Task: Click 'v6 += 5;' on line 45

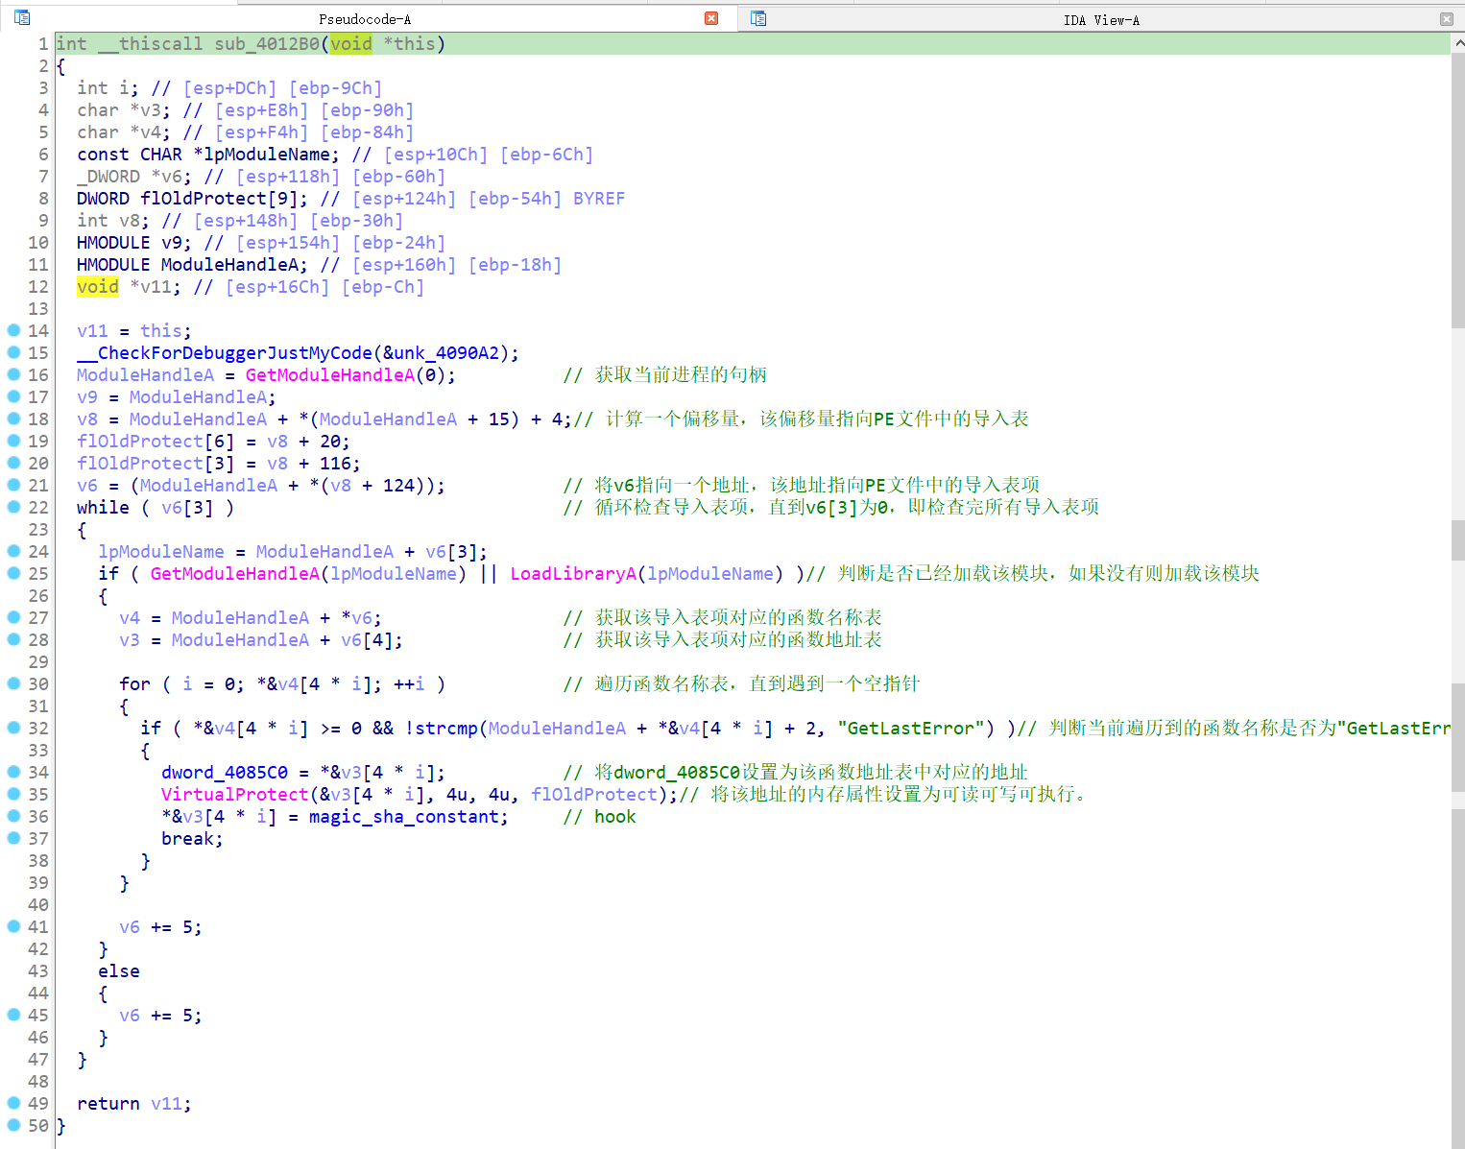Action: [161, 1015]
